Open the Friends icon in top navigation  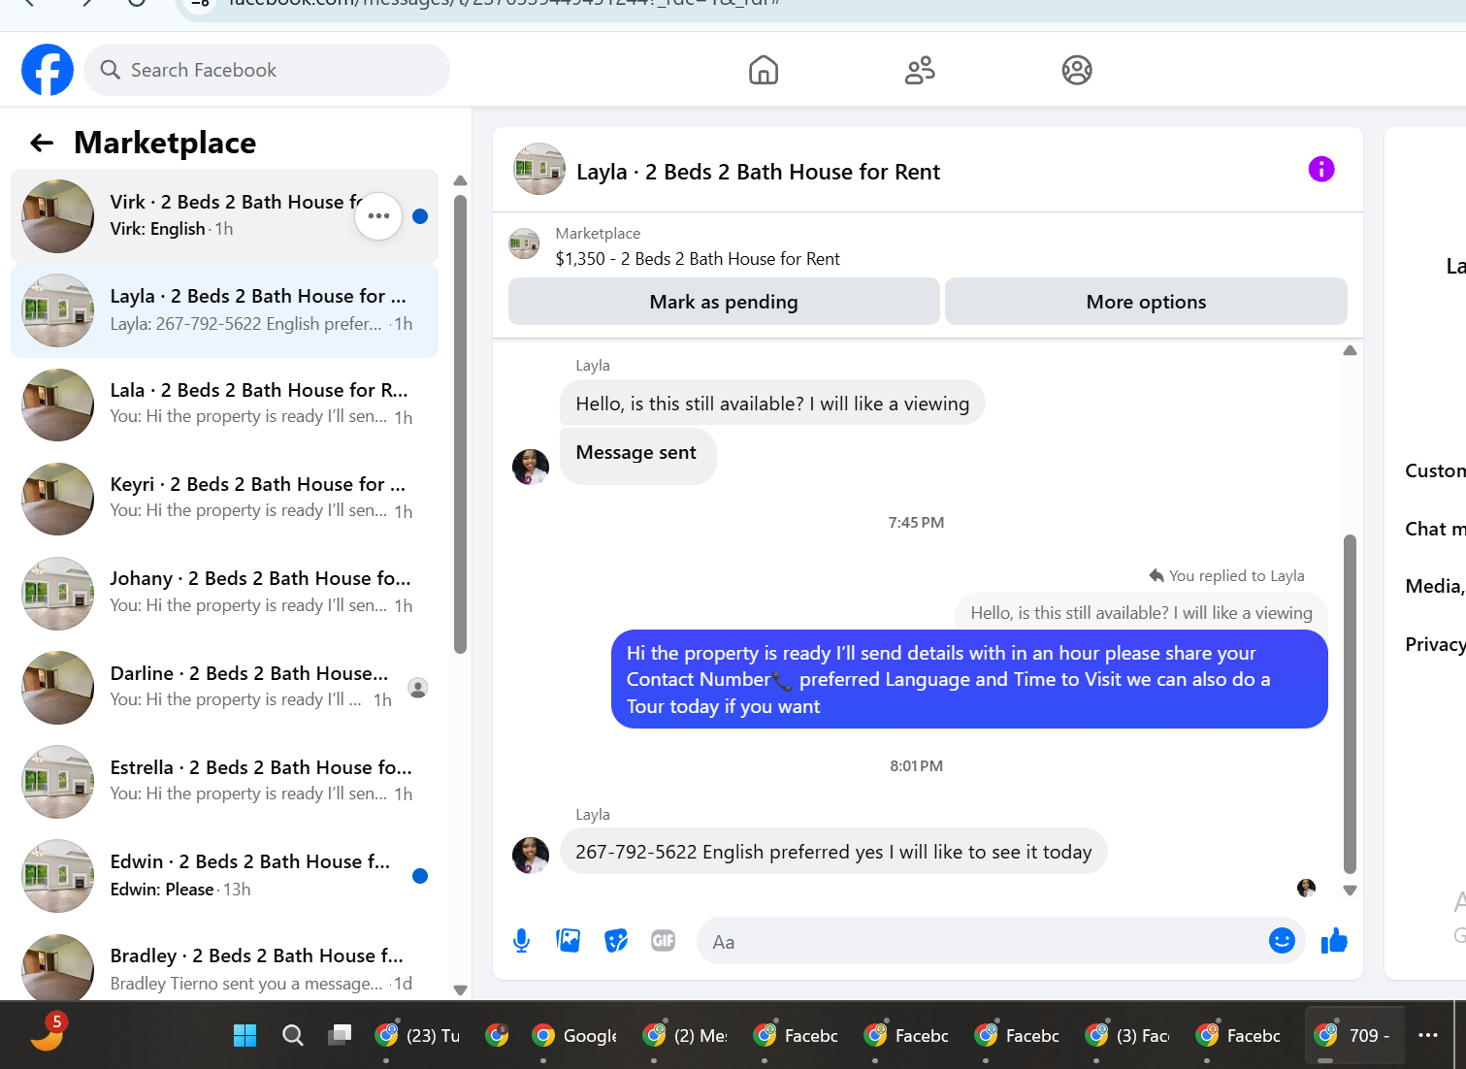920,70
